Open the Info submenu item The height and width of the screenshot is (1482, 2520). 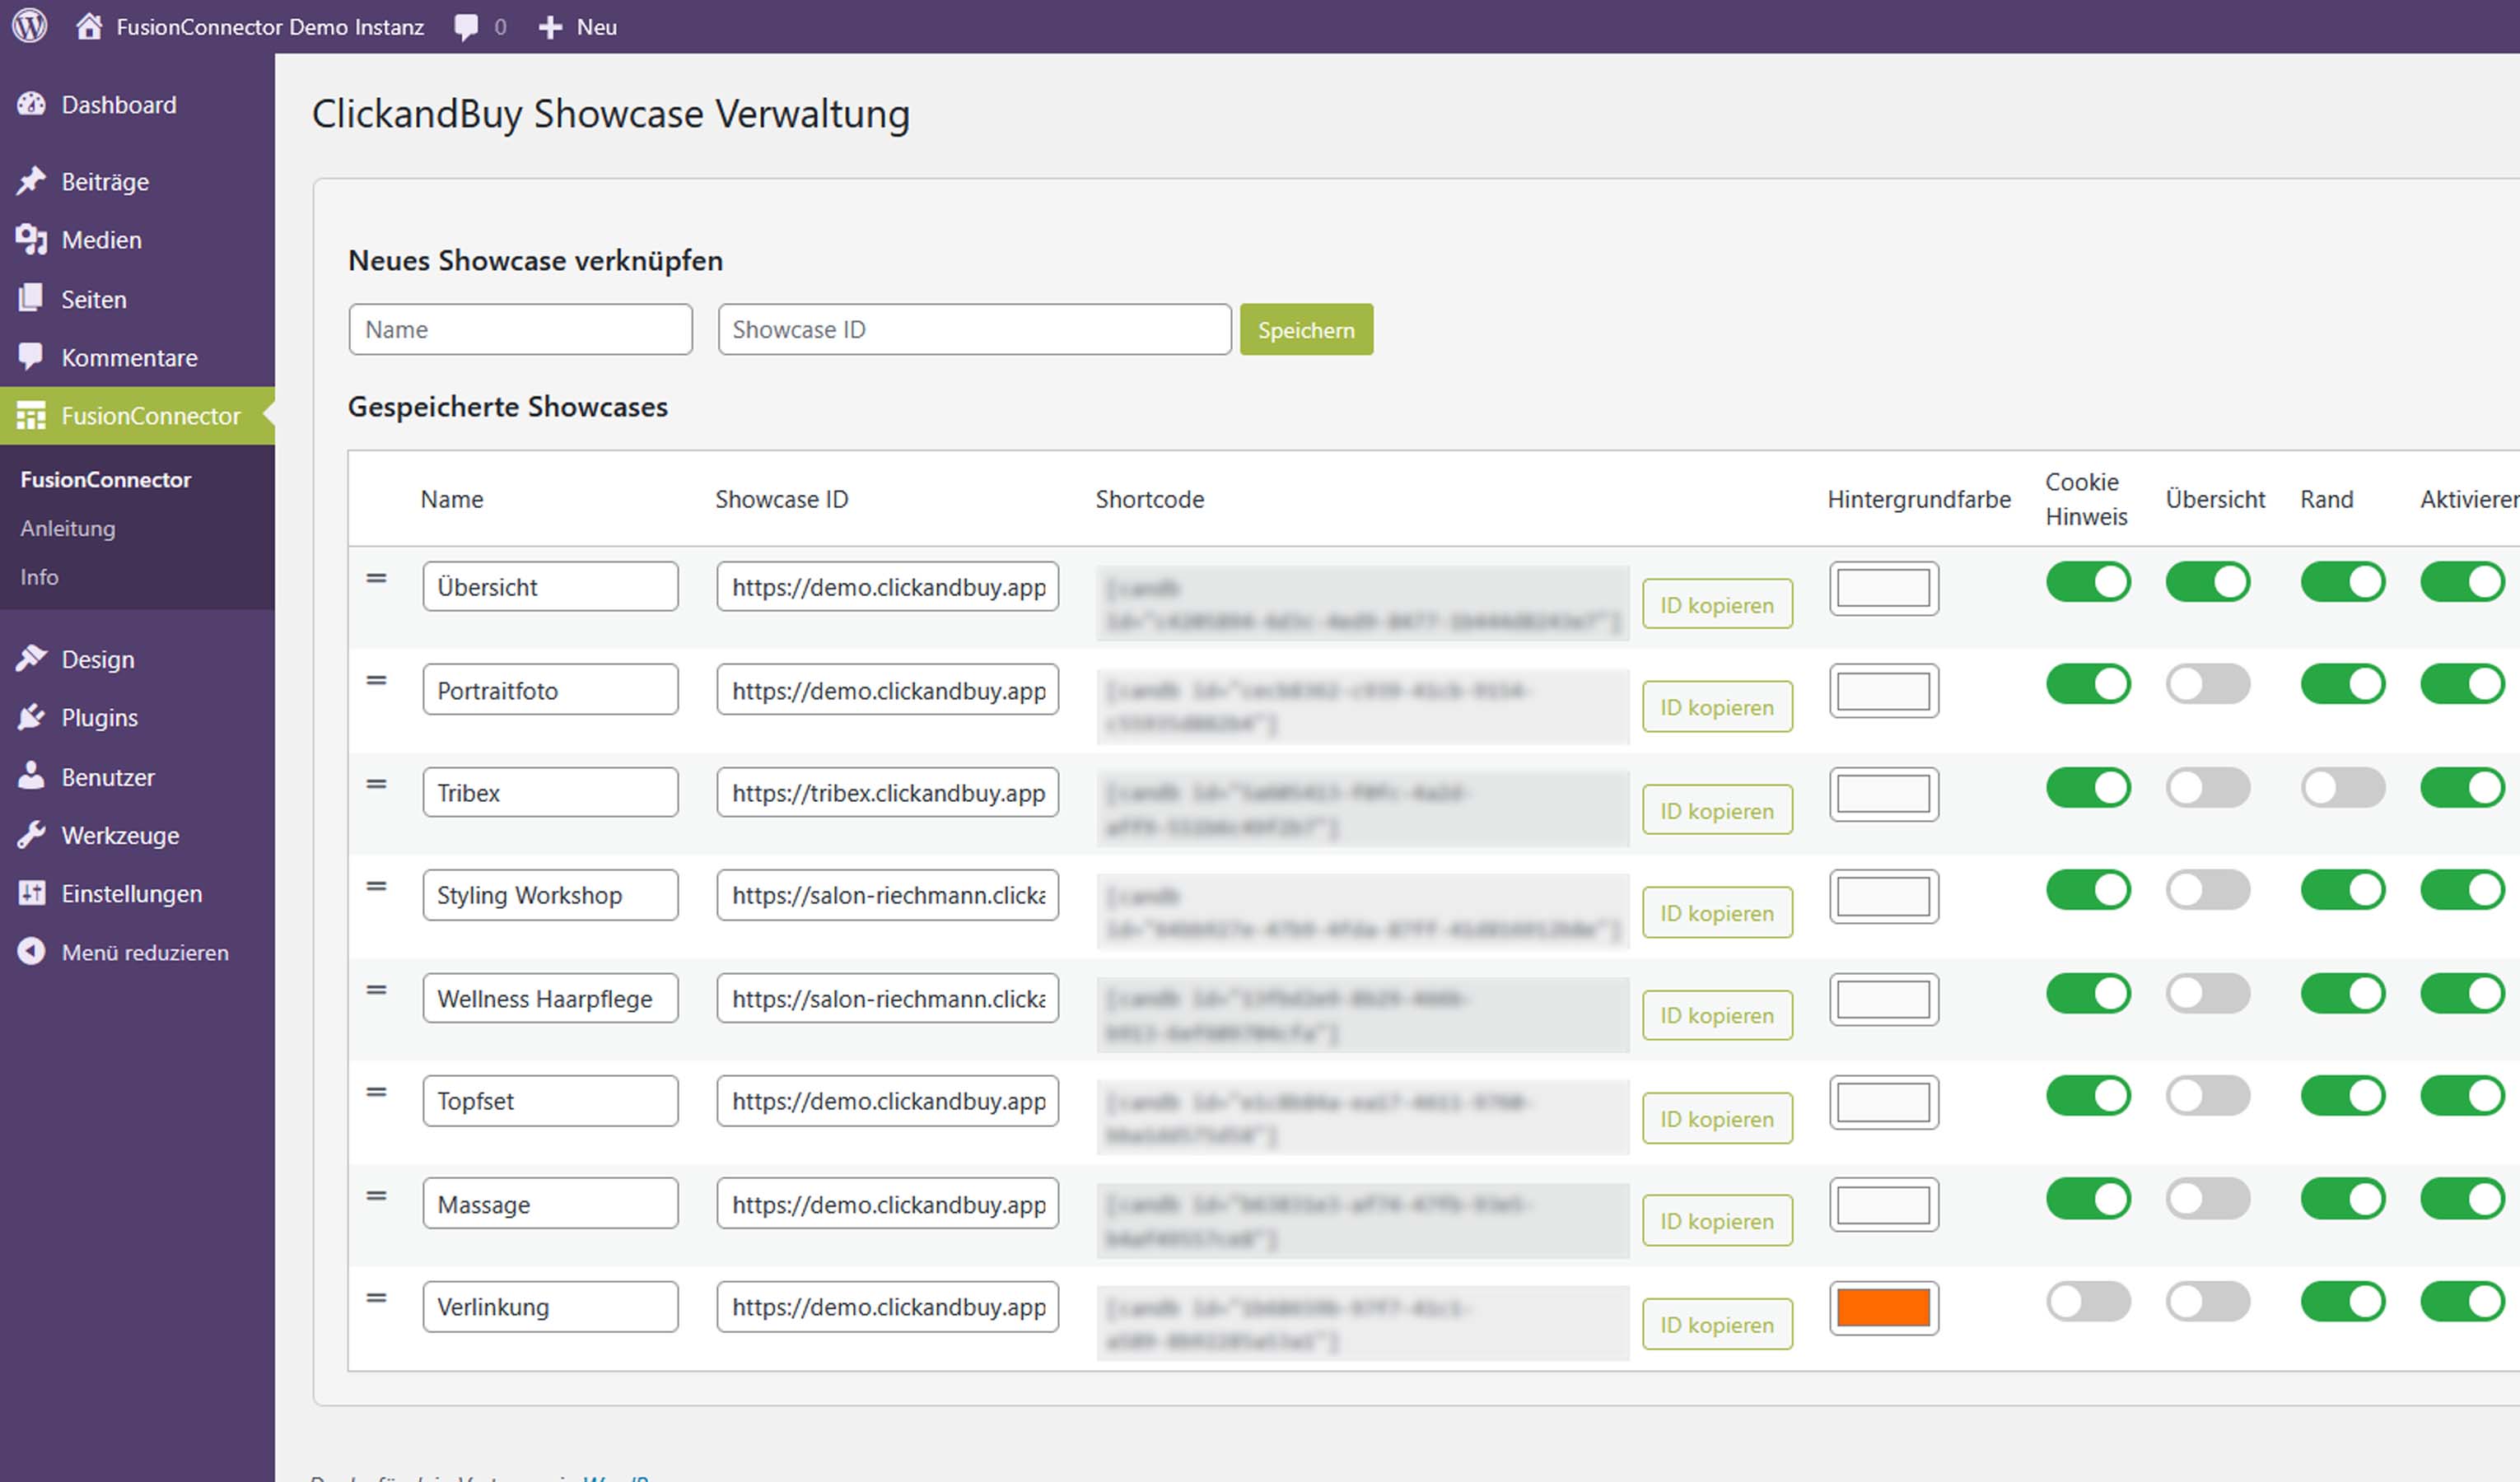(x=39, y=577)
